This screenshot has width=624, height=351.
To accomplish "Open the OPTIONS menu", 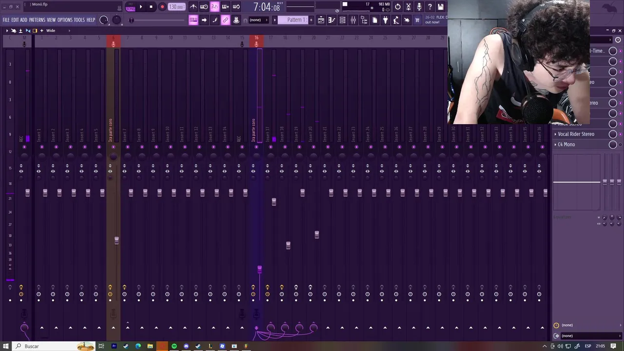I will tap(65, 20).
